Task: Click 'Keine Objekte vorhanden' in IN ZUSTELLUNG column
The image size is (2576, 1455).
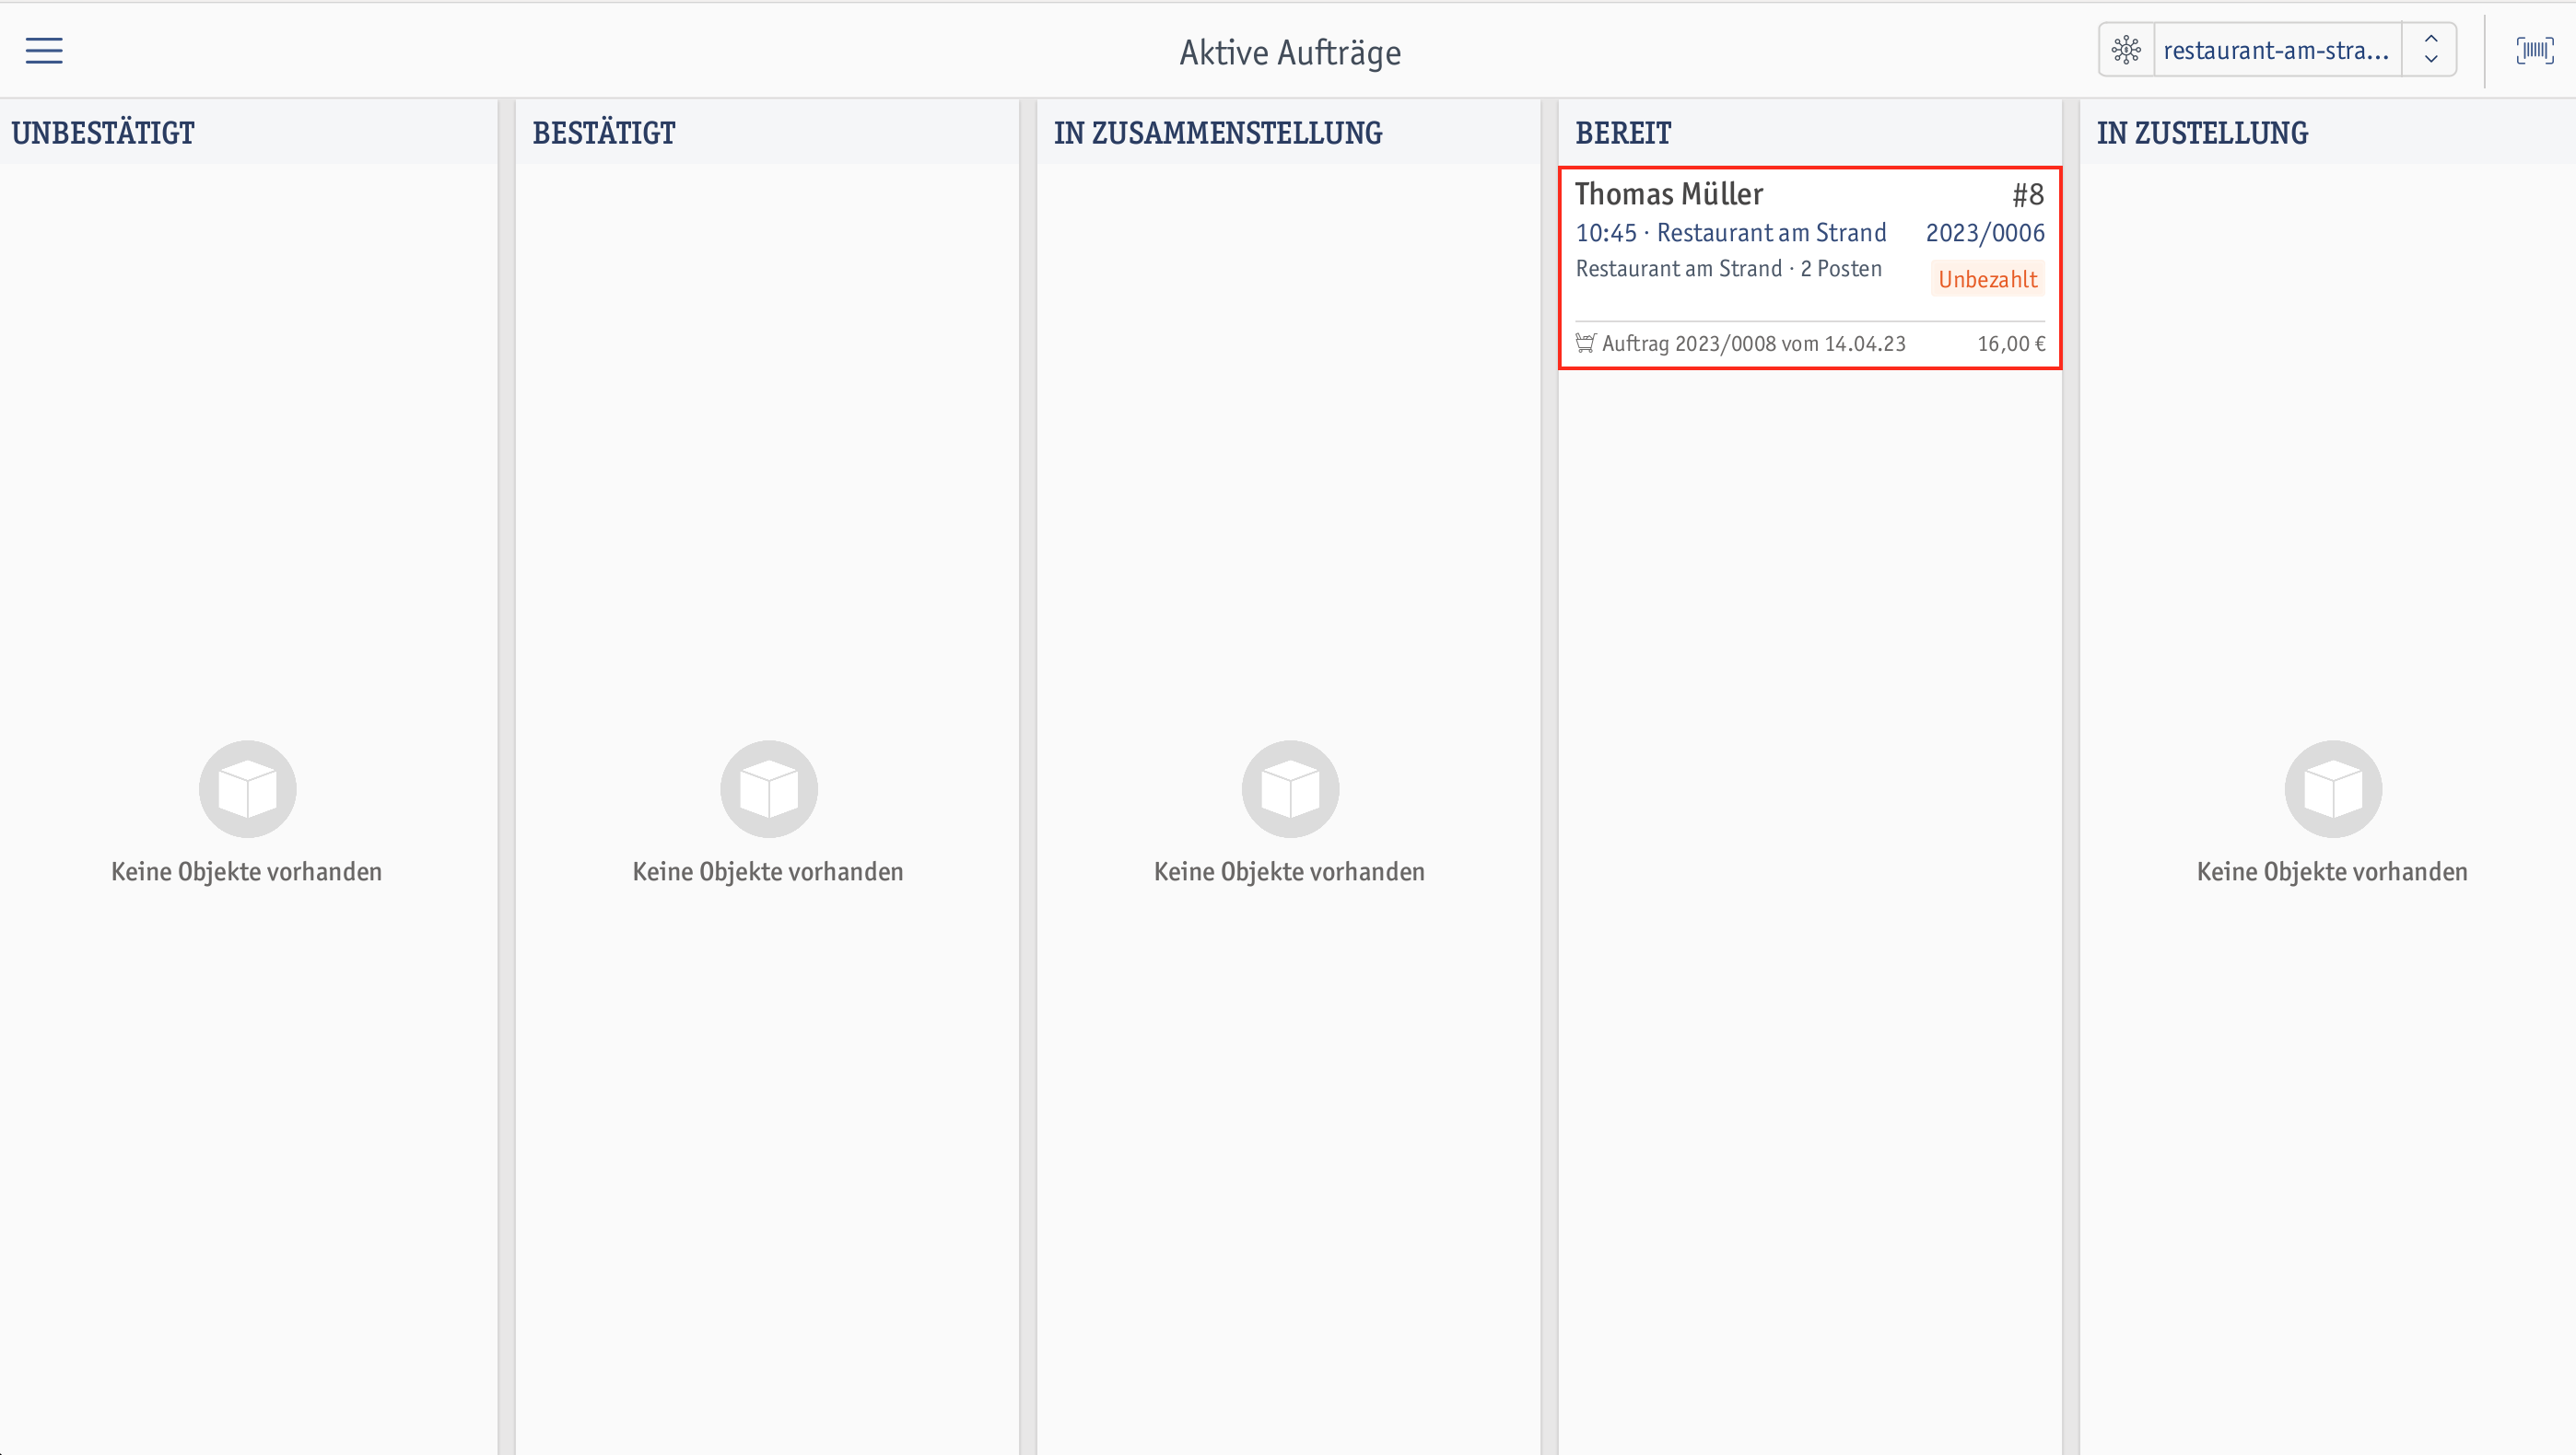Action: click(x=2332, y=871)
